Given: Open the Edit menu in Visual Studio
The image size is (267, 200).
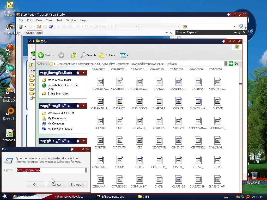Looking at the screenshot, I should point(29,20).
